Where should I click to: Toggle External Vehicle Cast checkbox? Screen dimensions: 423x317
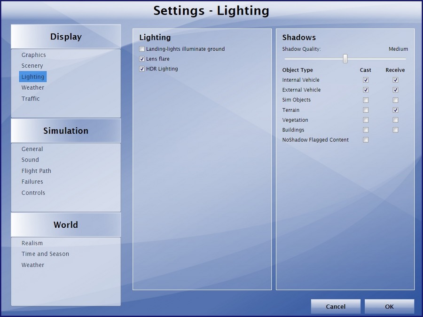coord(366,90)
